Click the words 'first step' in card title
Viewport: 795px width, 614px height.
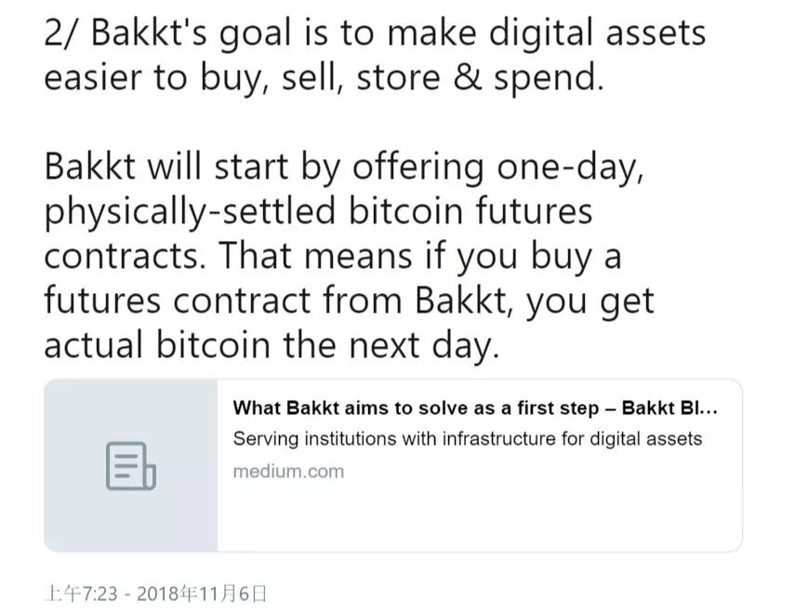click(x=558, y=408)
